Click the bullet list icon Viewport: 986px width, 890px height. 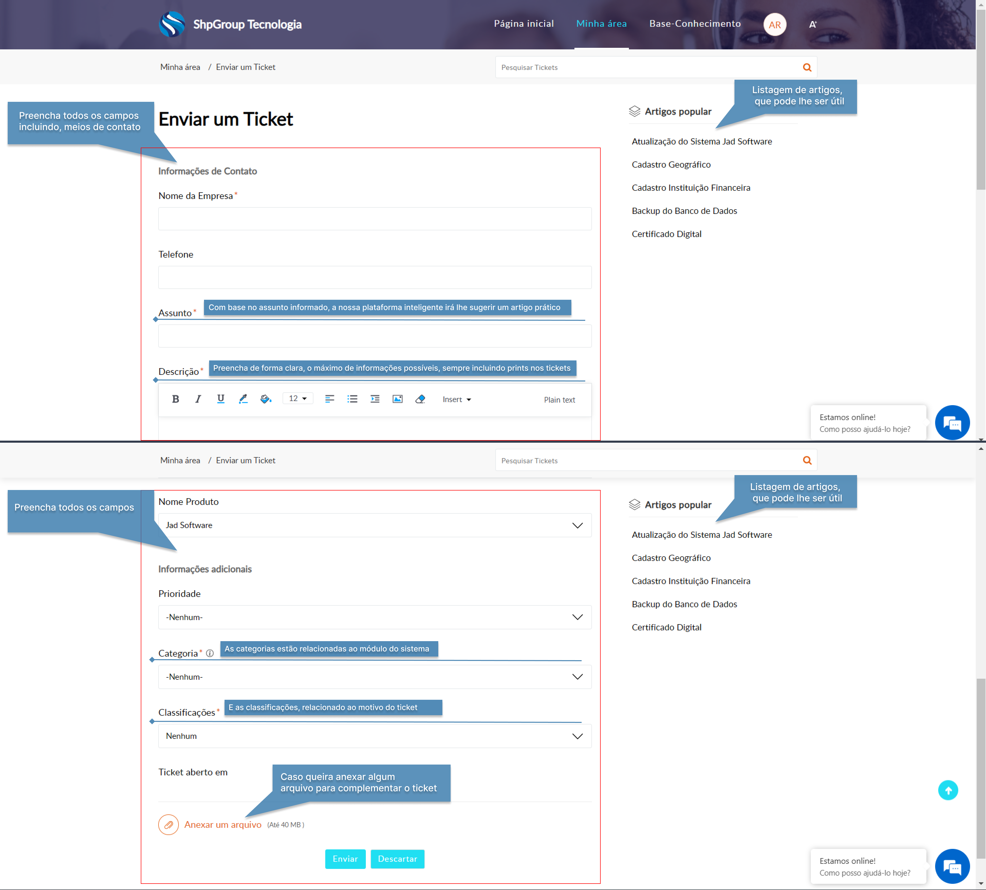[x=352, y=399]
